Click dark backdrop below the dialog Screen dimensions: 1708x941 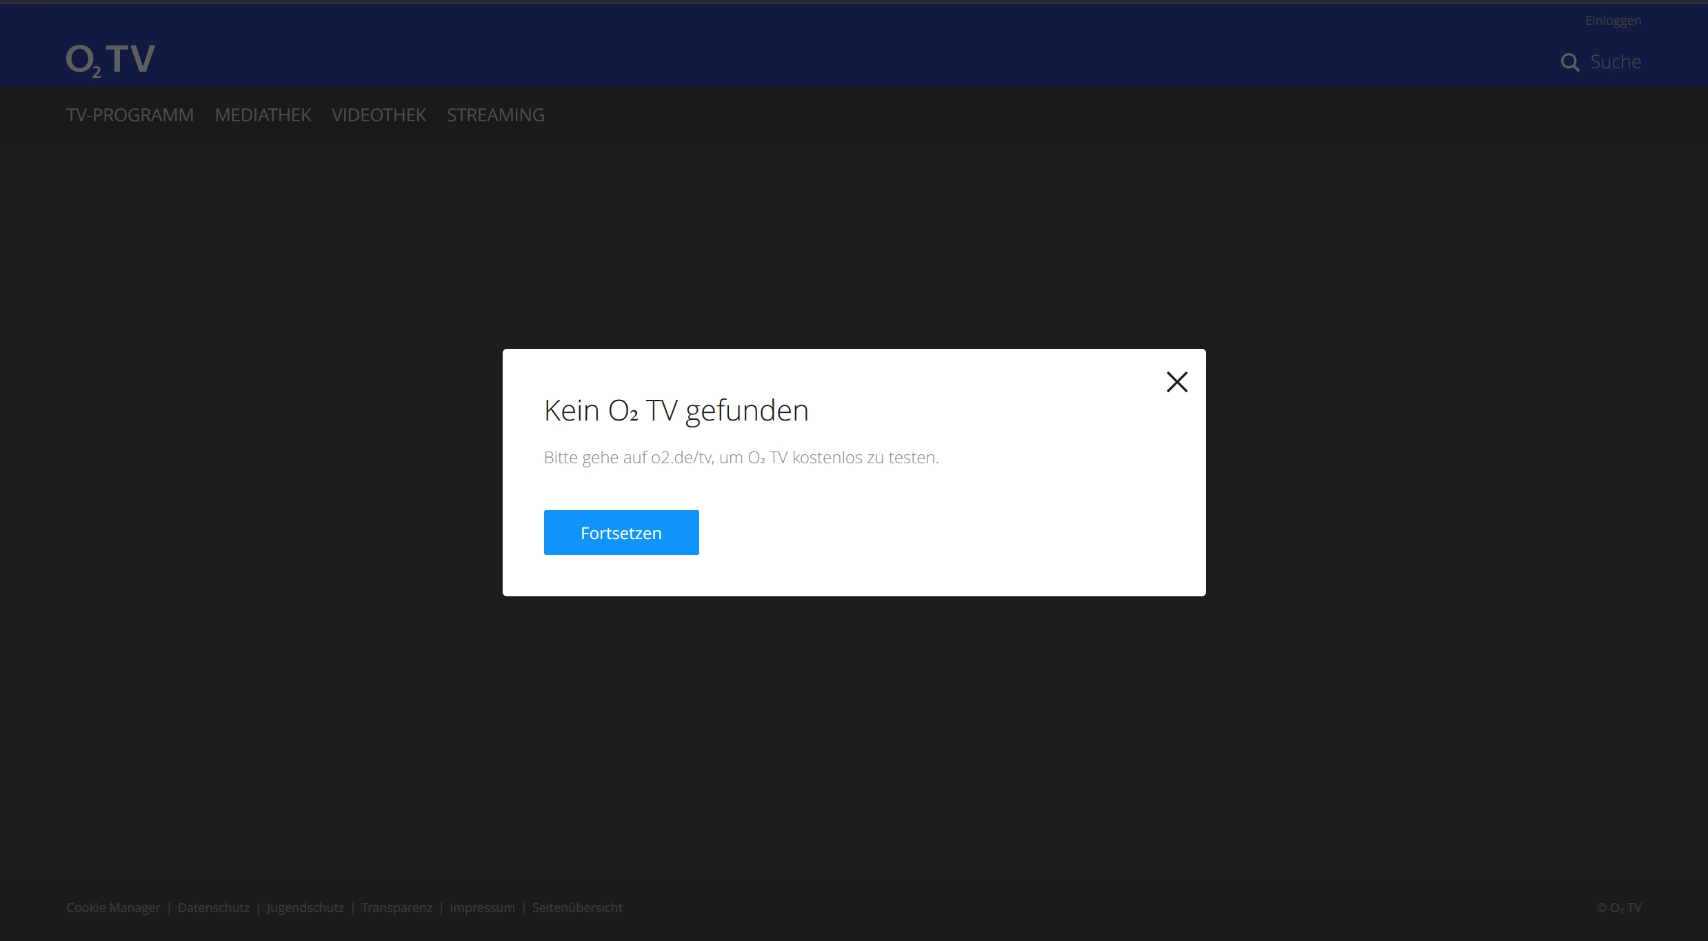(854, 724)
